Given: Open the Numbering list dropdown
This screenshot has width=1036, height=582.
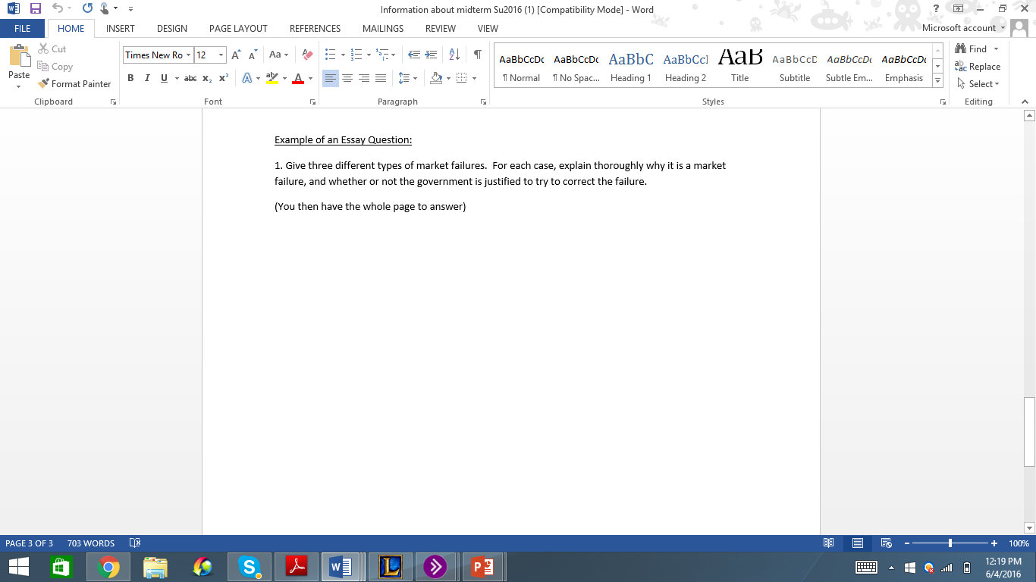Looking at the screenshot, I should (x=369, y=55).
